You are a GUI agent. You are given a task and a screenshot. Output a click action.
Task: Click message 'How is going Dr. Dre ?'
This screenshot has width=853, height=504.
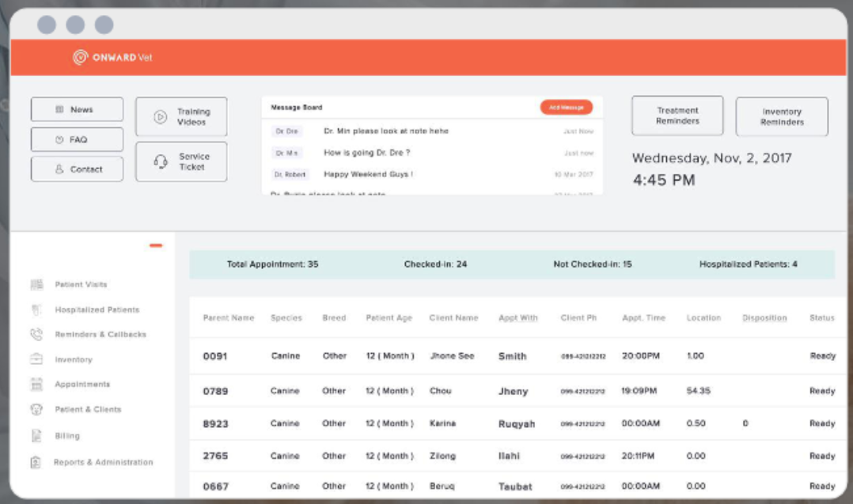pos(367,153)
